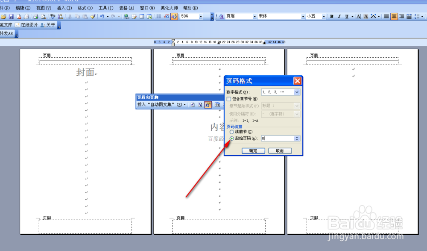Open the 插入 menu

click(64, 8)
